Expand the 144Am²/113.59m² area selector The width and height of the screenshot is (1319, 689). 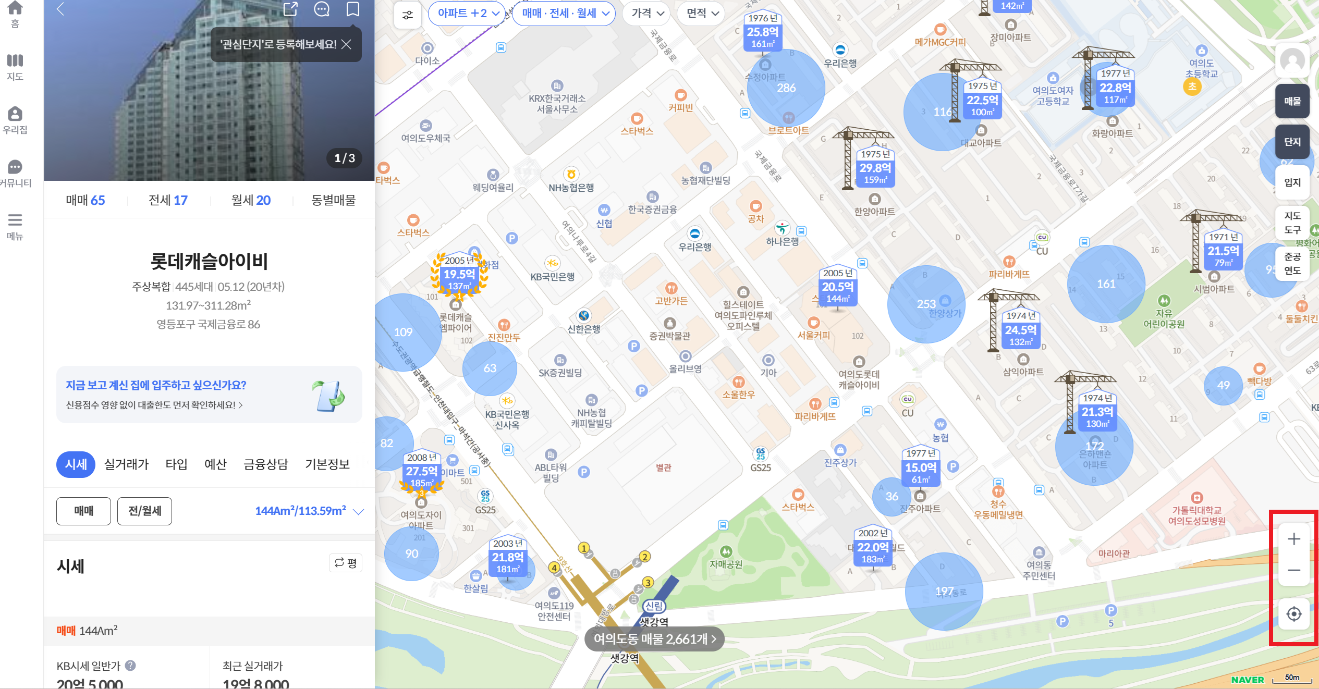[309, 511]
